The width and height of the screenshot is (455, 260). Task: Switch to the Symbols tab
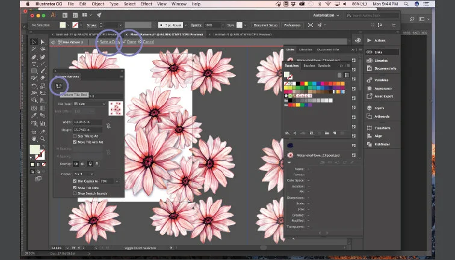pyautogui.click(x=324, y=65)
